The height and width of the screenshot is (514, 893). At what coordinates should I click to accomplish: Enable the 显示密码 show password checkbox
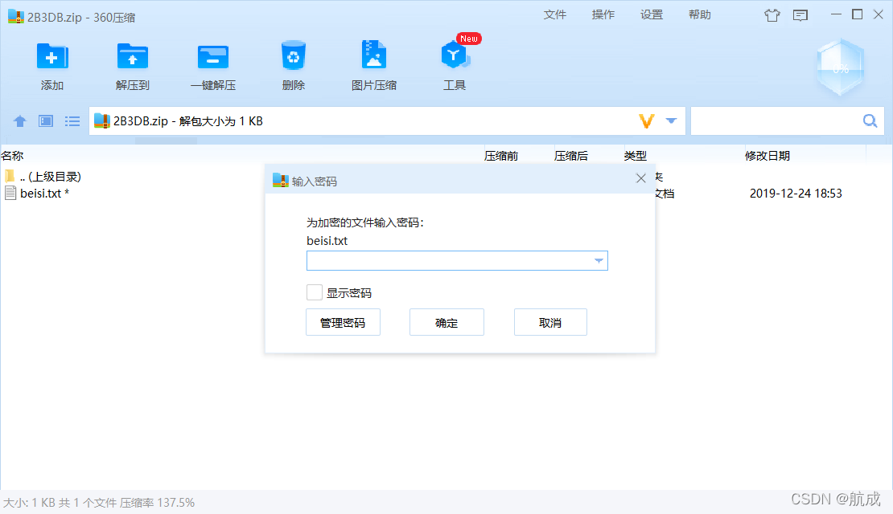pyautogui.click(x=314, y=292)
